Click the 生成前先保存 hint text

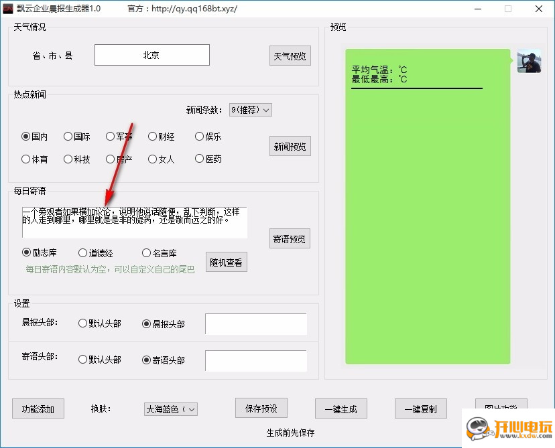click(290, 433)
